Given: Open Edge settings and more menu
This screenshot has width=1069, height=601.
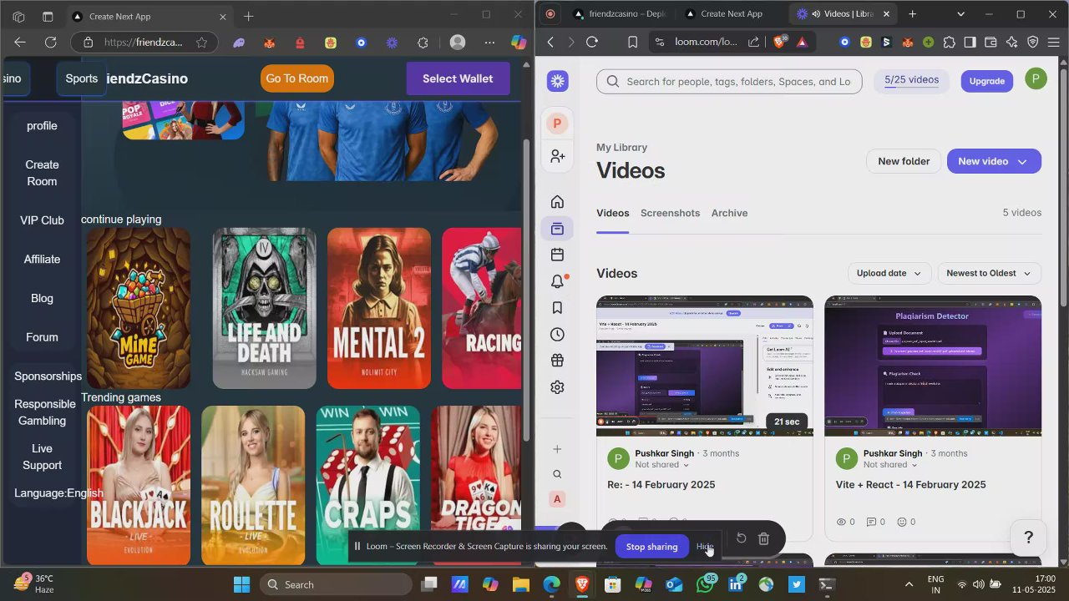Looking at the screenshot, I should 489,43.
